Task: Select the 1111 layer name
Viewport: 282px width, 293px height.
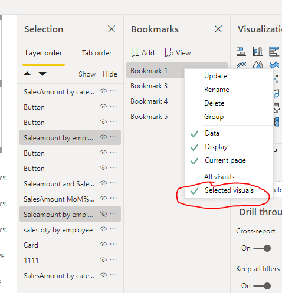Action: click(31, 261)
